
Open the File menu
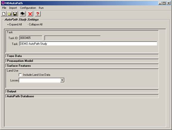coord(4,8)
